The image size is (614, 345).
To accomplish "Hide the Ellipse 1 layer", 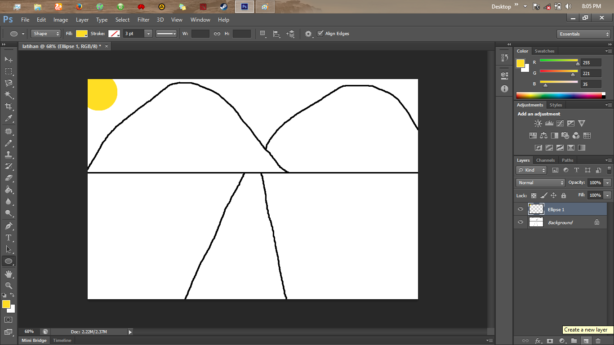I will [x=520, y=209].
